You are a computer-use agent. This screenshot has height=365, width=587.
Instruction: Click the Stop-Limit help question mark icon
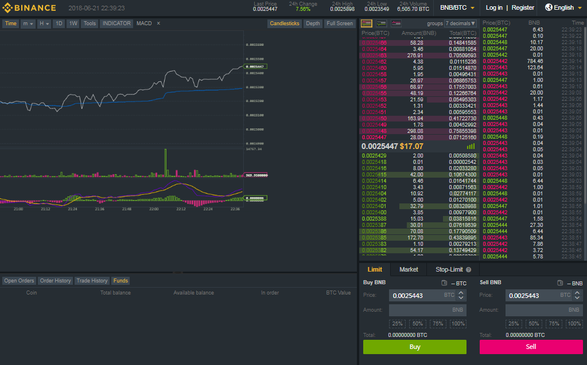tap(468, 270)
